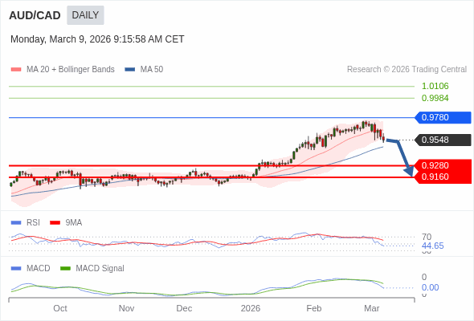This screenshot has width=474, height=321.
Task: Click the 0.9984 resistance level value
Action: coord(435,98)
